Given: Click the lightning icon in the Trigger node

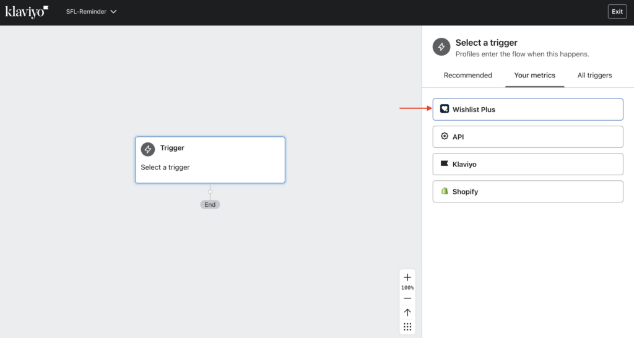Looking at the screenshot, I should [148, 149].
